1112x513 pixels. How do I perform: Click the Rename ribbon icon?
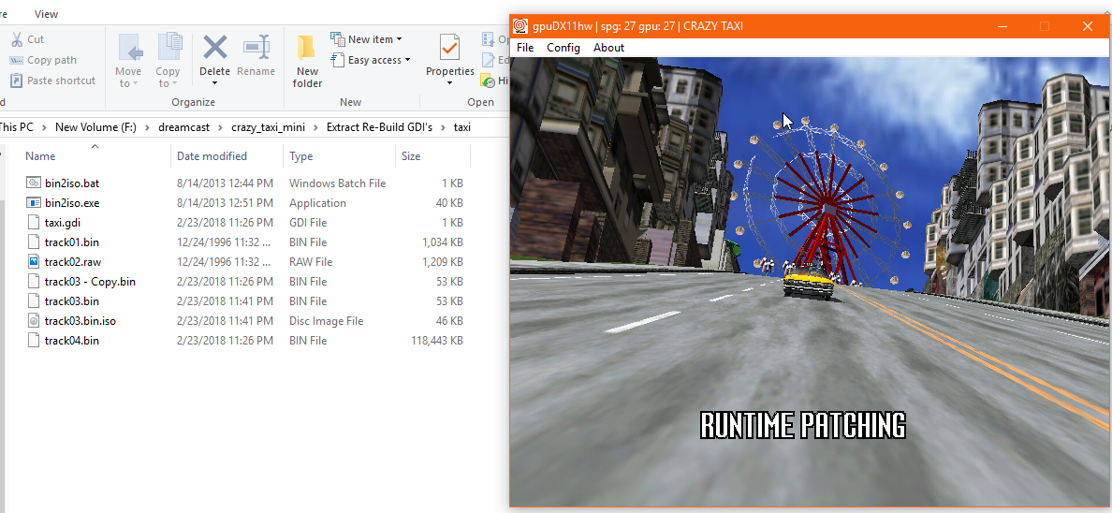pyautogui.click(x=256, y=48)
